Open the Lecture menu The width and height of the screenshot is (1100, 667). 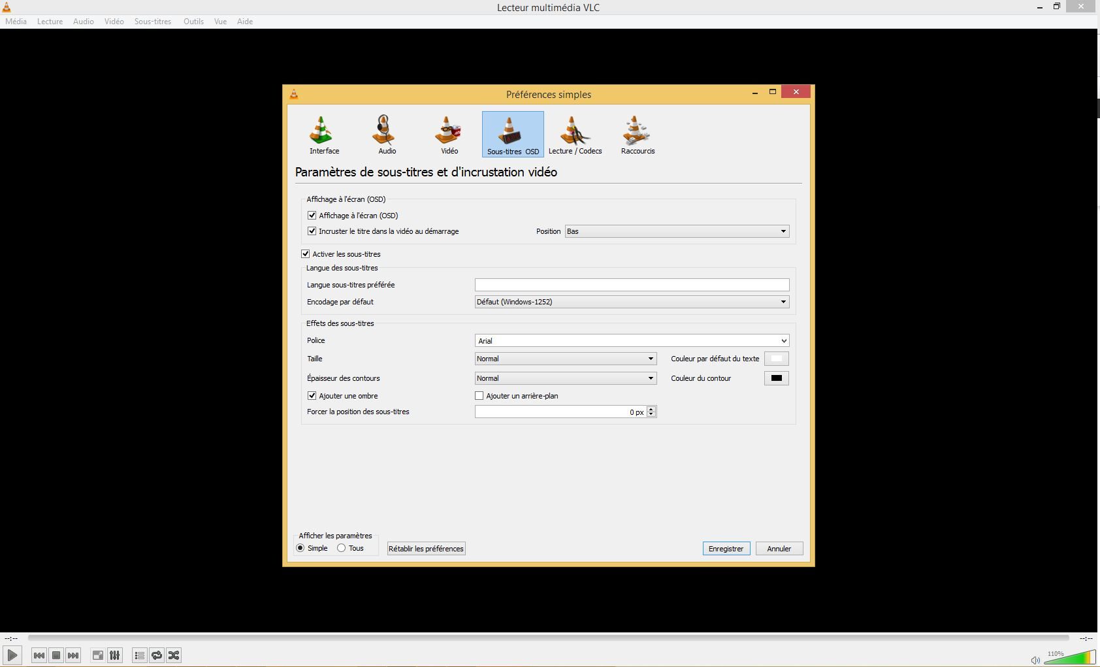pos(50,22)
